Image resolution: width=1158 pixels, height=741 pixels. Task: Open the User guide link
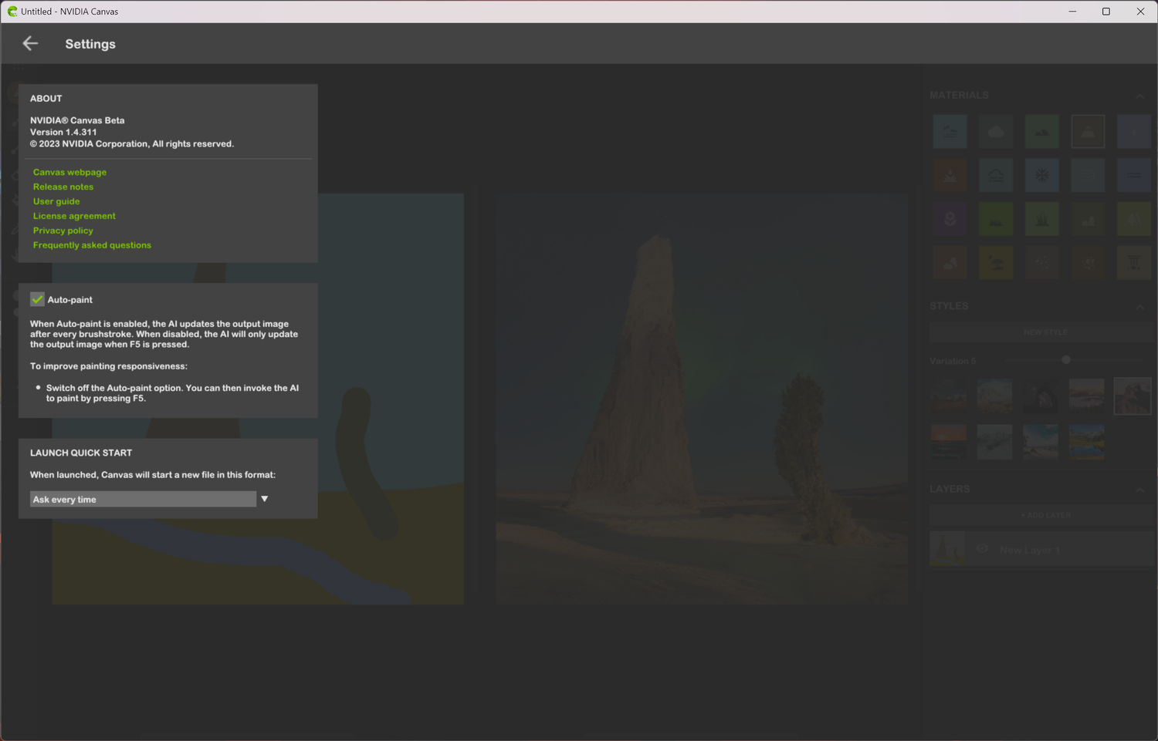click(x=56, y=201)
